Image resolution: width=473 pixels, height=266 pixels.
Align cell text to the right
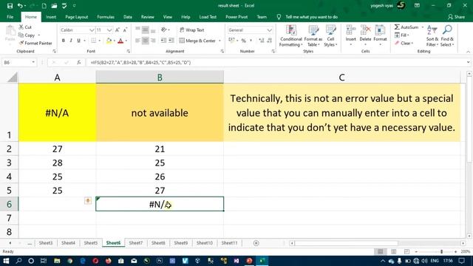pos(153,41)
